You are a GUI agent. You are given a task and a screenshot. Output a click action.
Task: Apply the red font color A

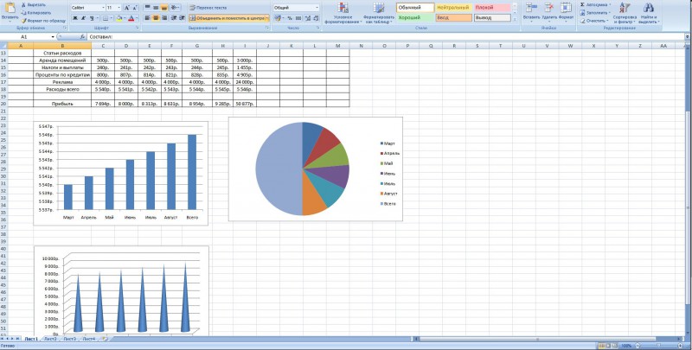click(x=131, y=18)
